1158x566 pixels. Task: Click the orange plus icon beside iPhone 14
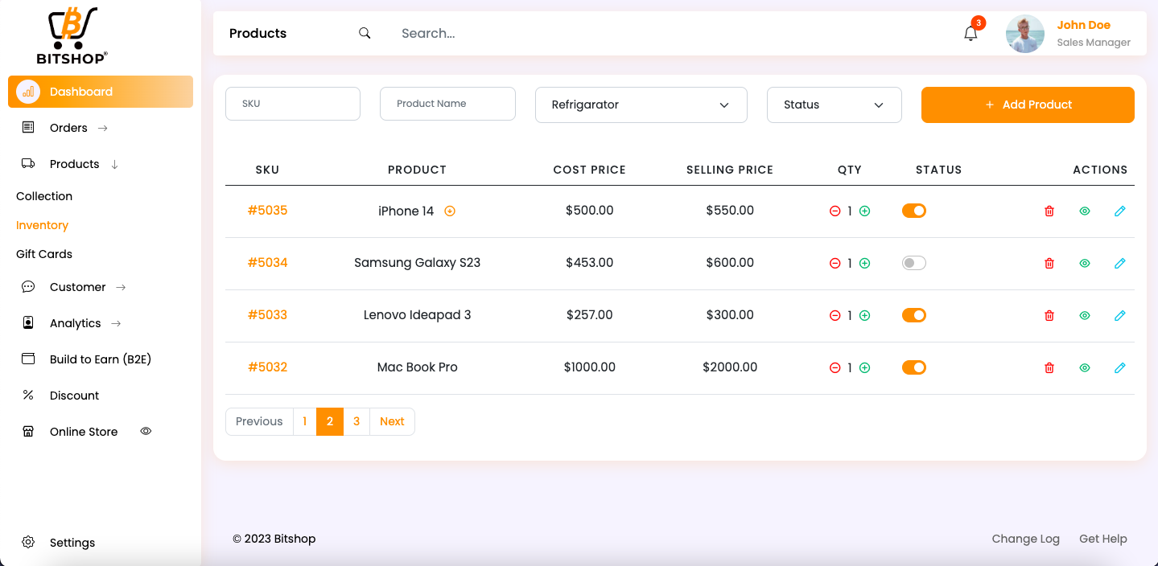(450, 211)
